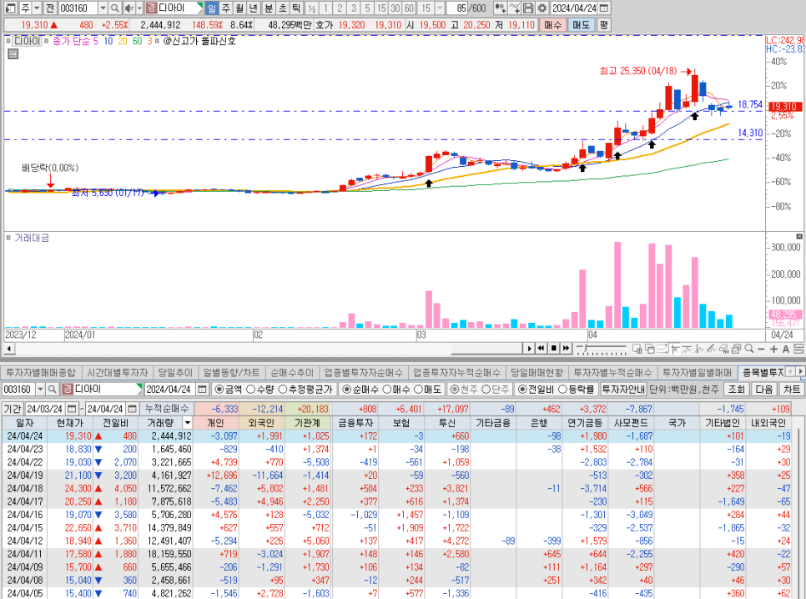Viewport: 806px width, 599px height.
Task: Open the chart settings gear icon
Action: click(x=542, y=8)
